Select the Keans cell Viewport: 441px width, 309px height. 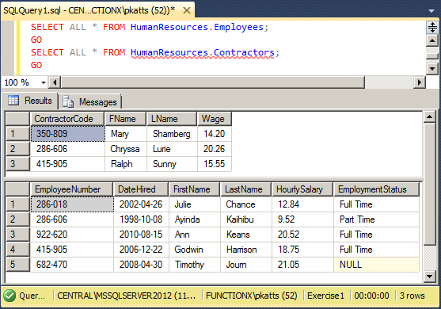[246, 235]
